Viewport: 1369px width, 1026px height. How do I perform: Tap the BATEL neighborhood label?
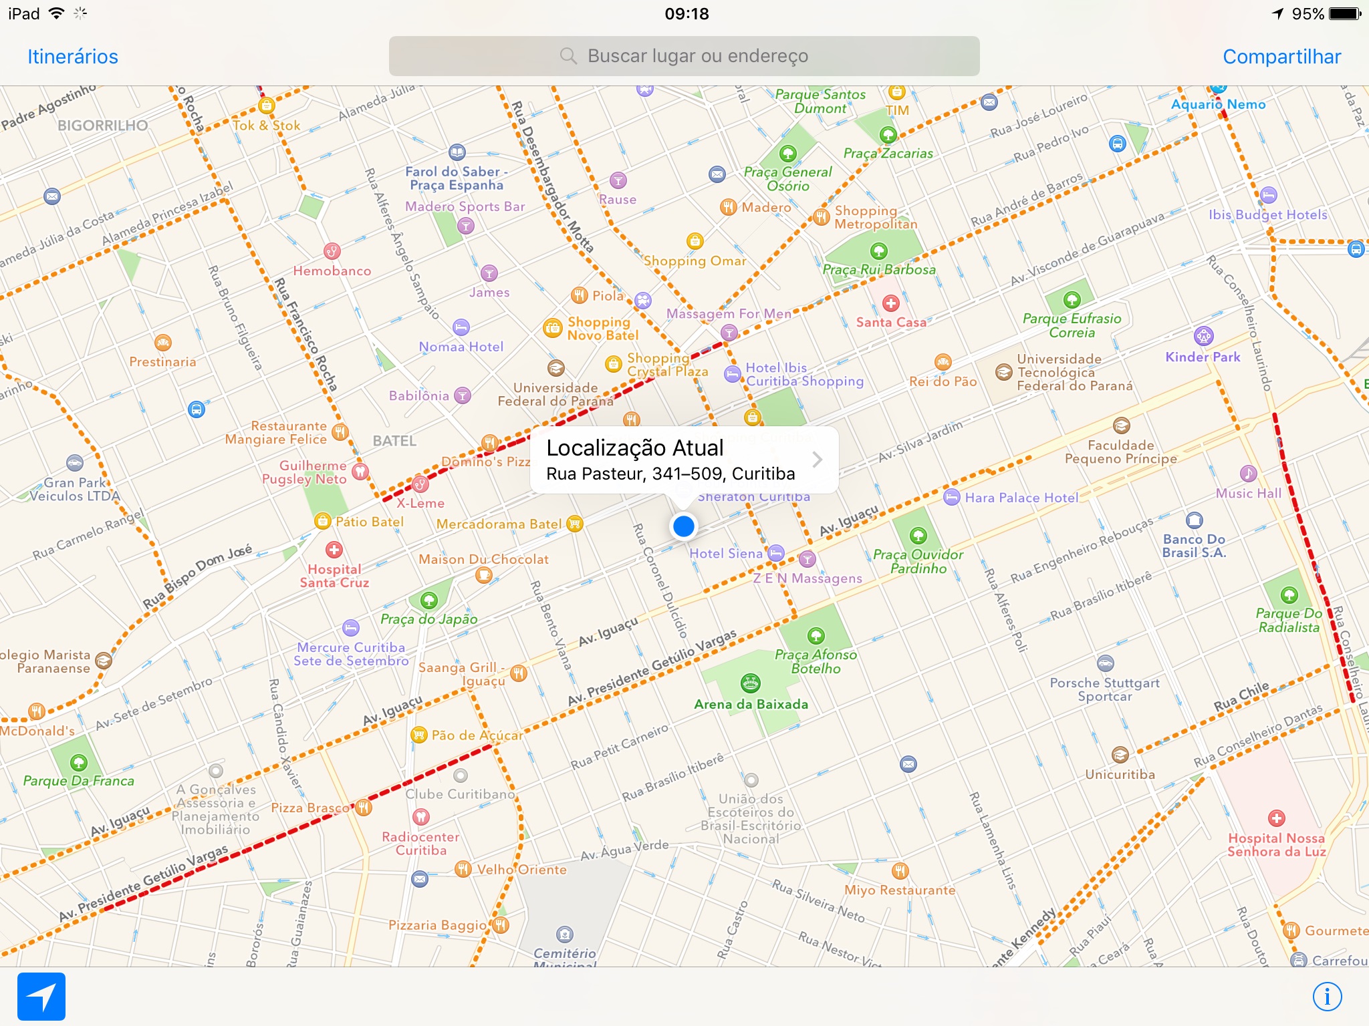pos(394,441)
